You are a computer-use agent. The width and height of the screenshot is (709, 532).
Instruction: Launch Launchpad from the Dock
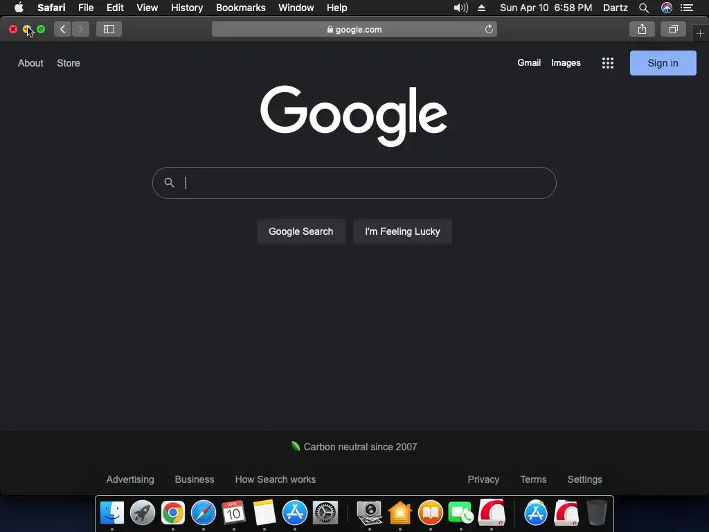(x=143, y=513)
